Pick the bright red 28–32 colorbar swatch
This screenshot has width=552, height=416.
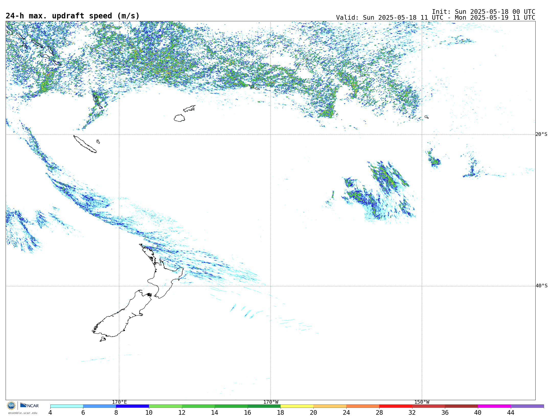(x=396, y=406)
